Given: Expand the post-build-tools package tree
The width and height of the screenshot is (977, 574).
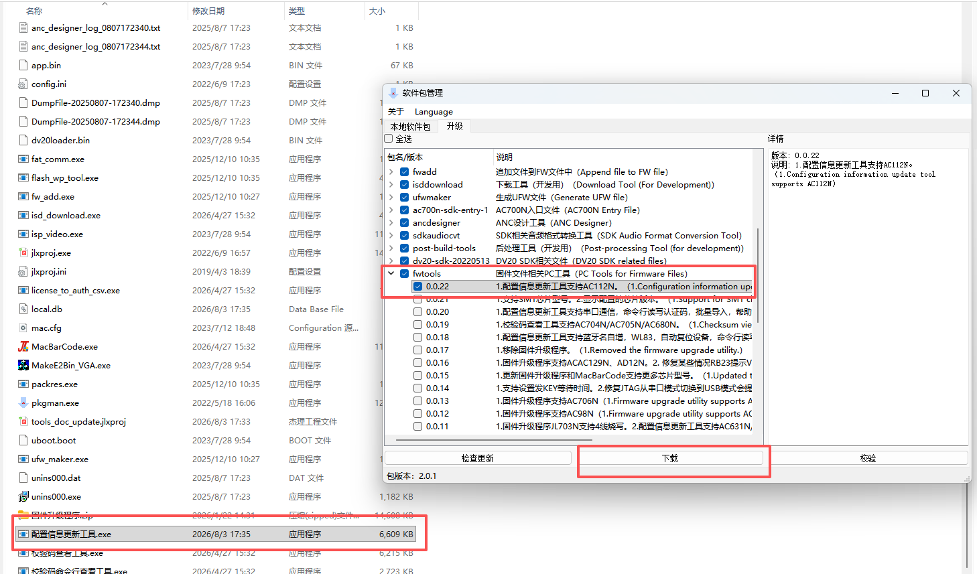Looking at the screenshot, I should [x=391, y=248].
